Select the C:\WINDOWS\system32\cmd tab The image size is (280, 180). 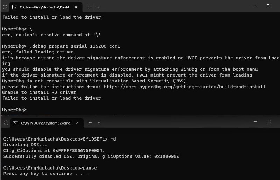coord(47,123)
